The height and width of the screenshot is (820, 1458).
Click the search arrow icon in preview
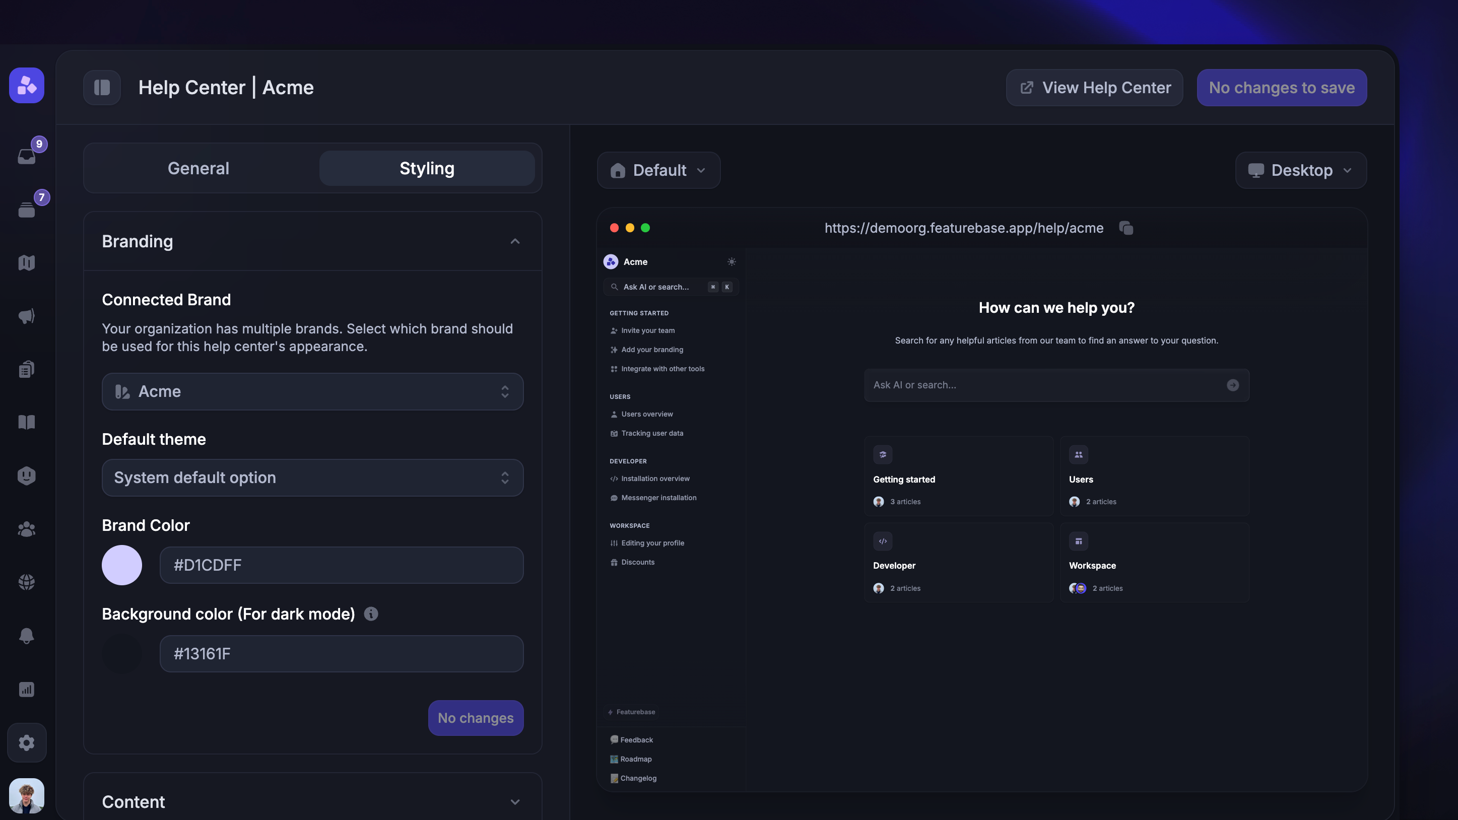click(x=1233, y=385)
